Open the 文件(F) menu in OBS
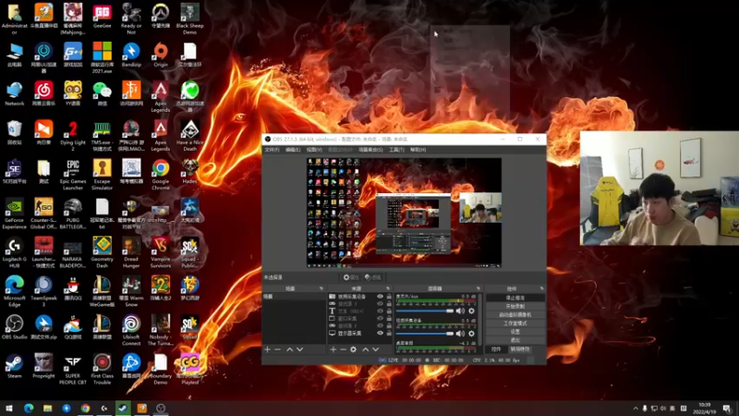 [x=272, y=150]
